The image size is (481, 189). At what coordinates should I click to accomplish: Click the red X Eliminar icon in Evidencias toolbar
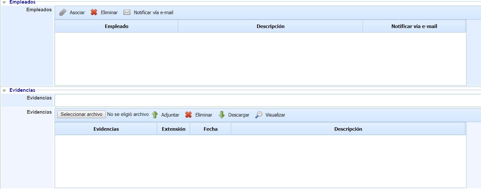tap(188, 115)
